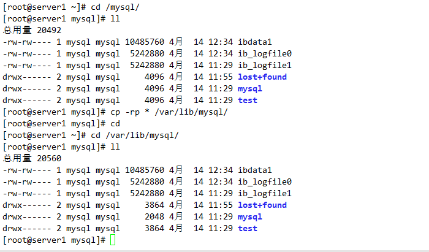Click ib_logfile1 in the 20492 listing
This screenshot has width=429, height=252.
click(x=265, y=65)
